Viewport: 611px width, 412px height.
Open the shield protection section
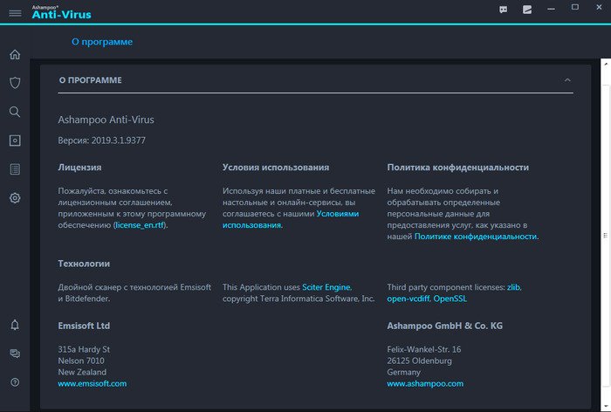coord(15,83)
